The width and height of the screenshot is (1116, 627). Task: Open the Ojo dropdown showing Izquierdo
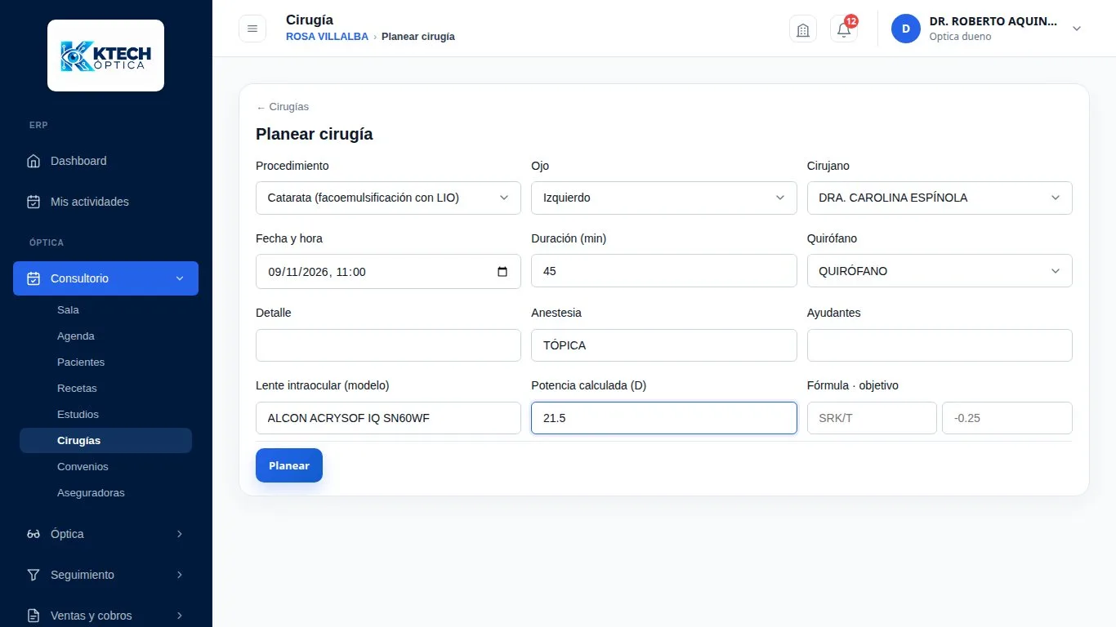pyautogui.click(x=663, y=198)
